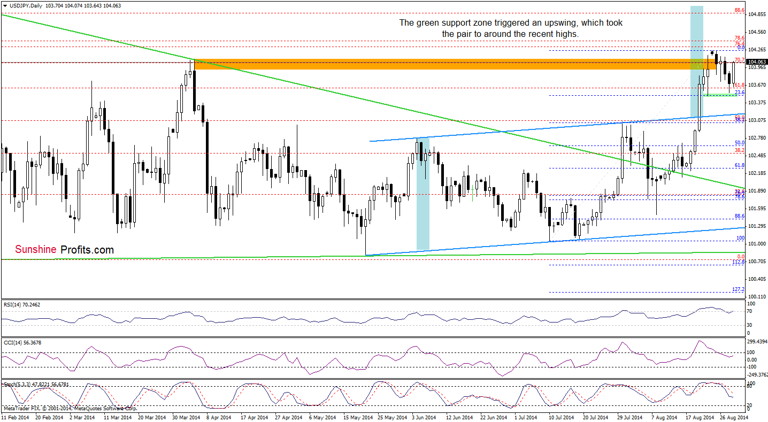Screen dimensions: 768x422
Task: Click the 299.4394 CCI scale value
Action: 757,341
